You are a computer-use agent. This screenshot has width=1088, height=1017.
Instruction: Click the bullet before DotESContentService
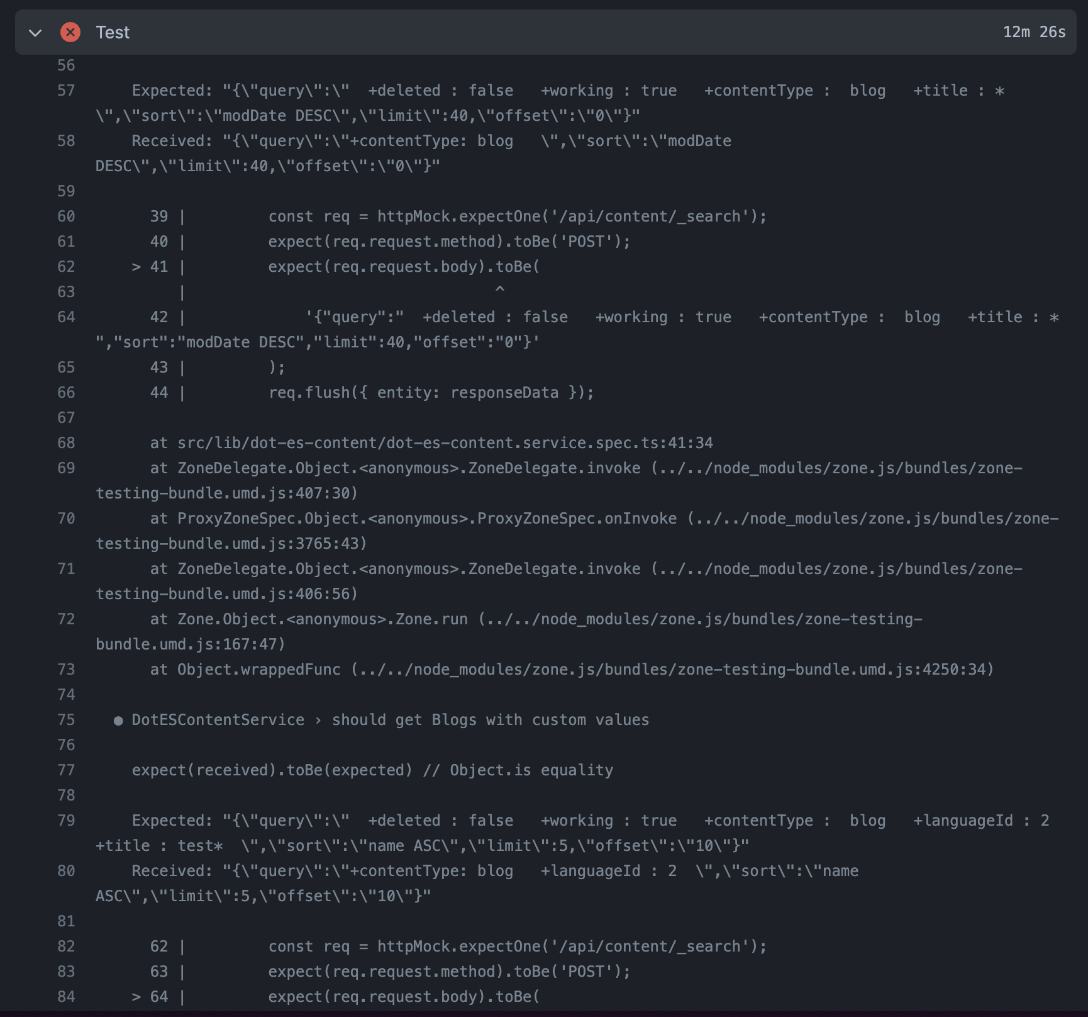(x=118, y=721)
